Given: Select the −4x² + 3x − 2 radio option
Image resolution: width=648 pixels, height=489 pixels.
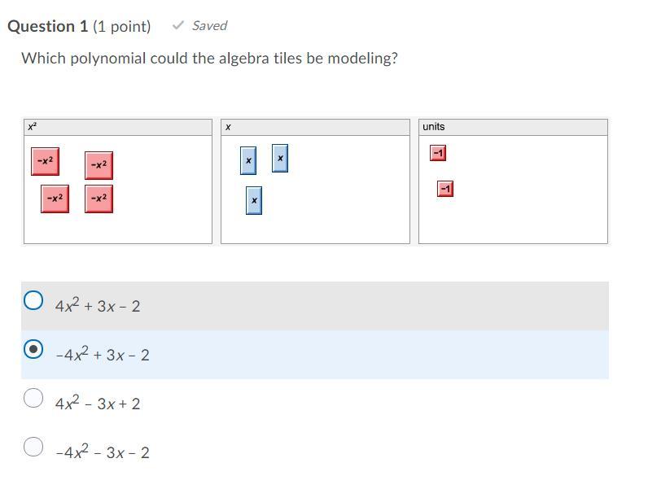Looking at the screenshot, I should (33, 349).
